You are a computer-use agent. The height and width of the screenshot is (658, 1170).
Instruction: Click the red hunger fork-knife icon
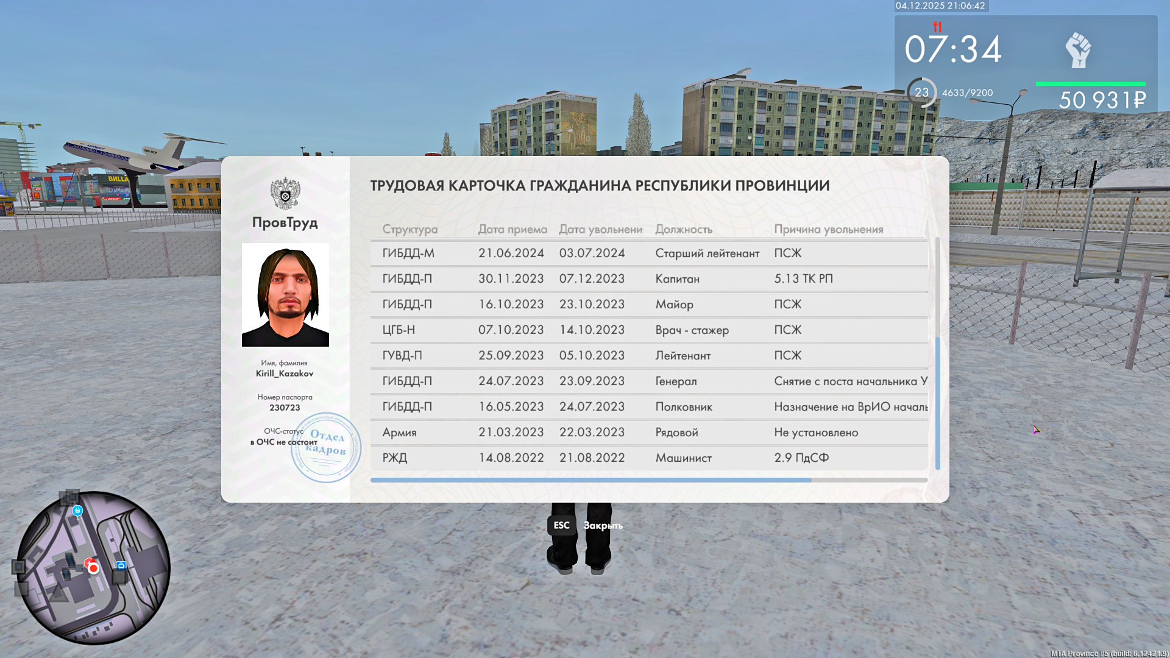tap(937, 27)
